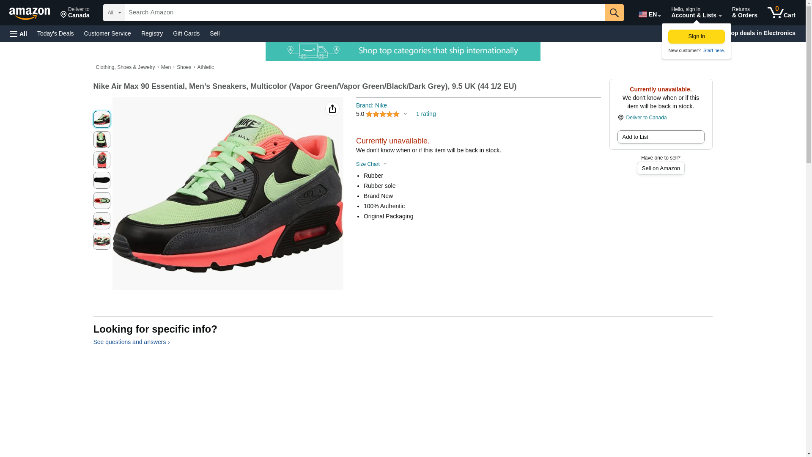
Task: Click the EN language flag selector
Action: pyautogui.click(x=649, y=14)
